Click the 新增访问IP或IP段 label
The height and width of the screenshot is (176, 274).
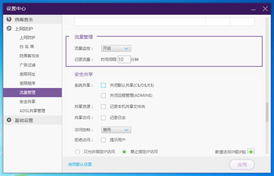(x=230, y=152)
